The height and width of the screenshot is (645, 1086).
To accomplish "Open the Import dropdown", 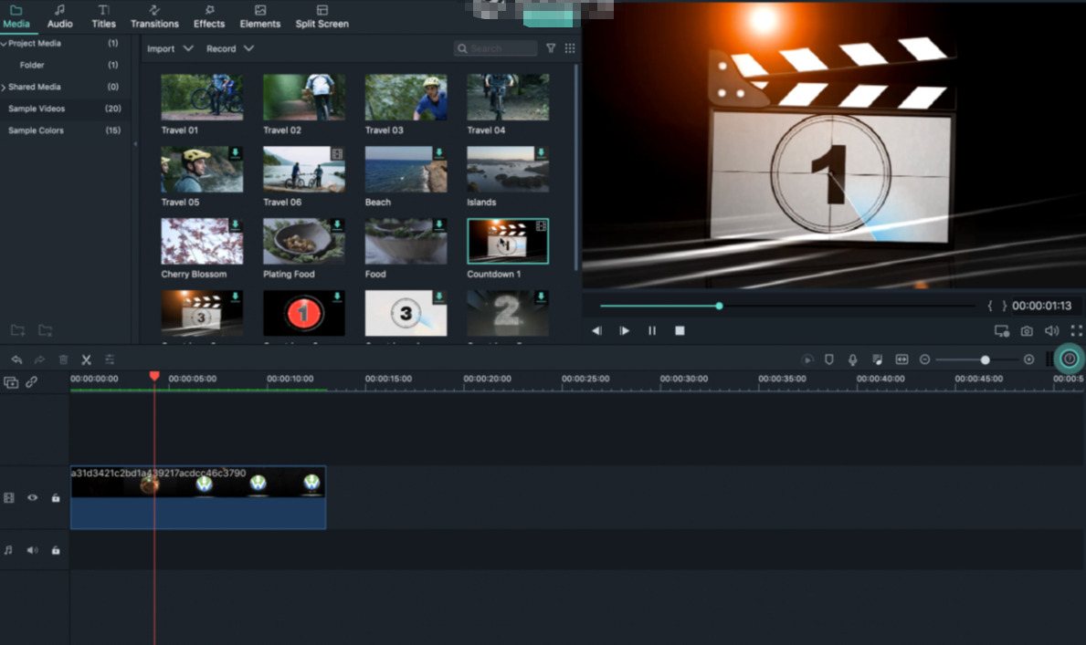I will tap(170, 48).
